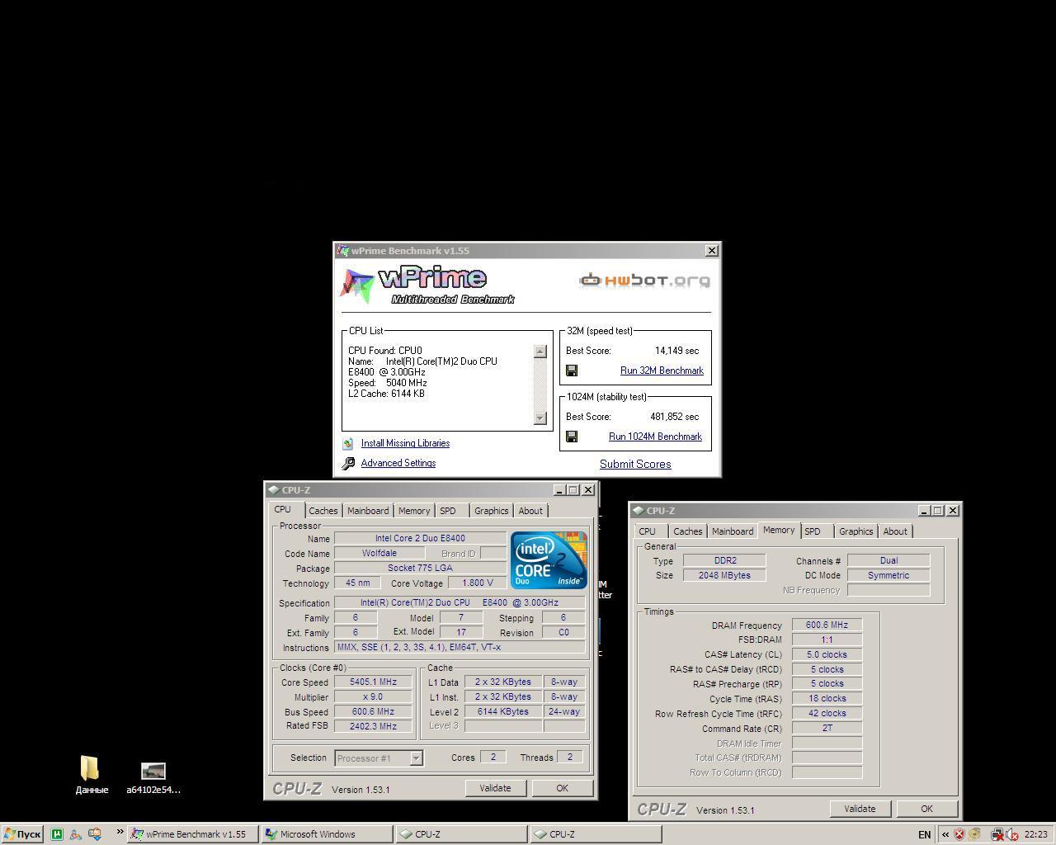
Task: Activate Microsoft Windows taskbar button
Action: (x=327, y=834)
